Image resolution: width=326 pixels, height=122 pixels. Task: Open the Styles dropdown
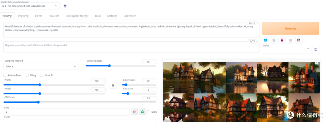click(287, 50)
